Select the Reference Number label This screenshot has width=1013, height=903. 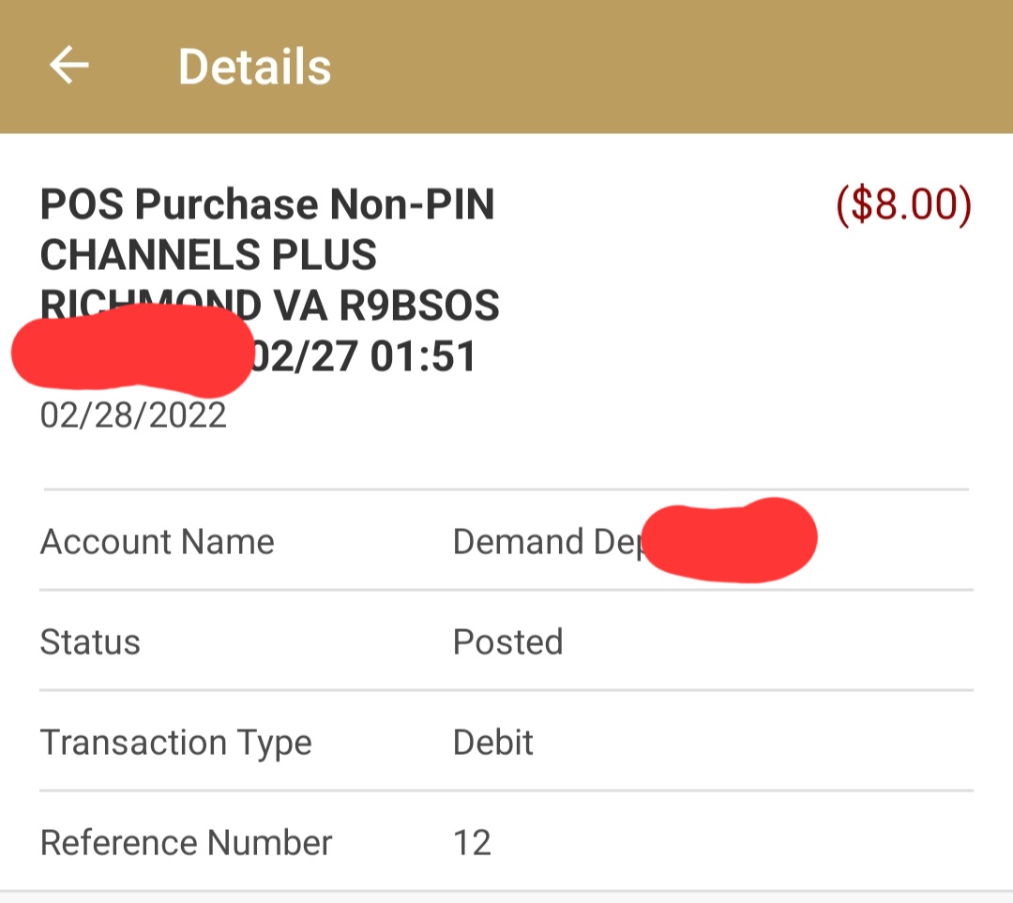(x=186, y=843)
